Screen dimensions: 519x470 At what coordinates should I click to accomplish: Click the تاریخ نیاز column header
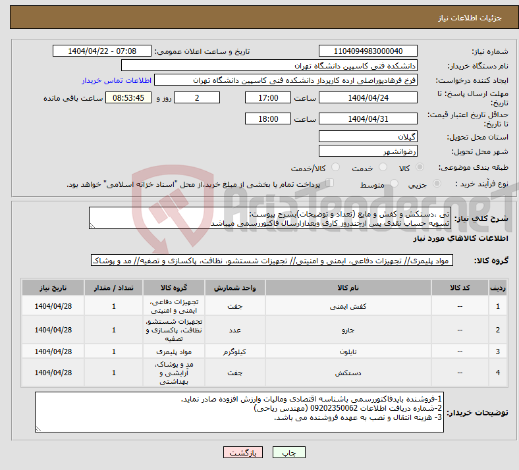pos(53,288)
